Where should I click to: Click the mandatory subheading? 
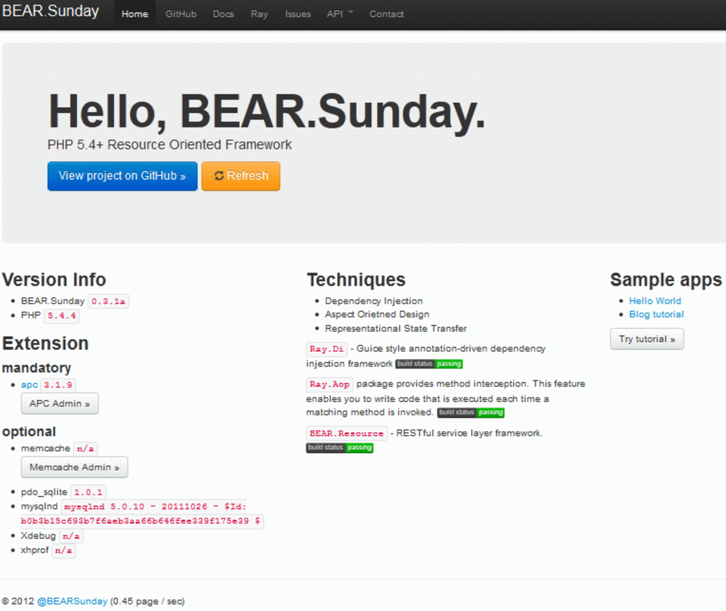pos(36,368)
